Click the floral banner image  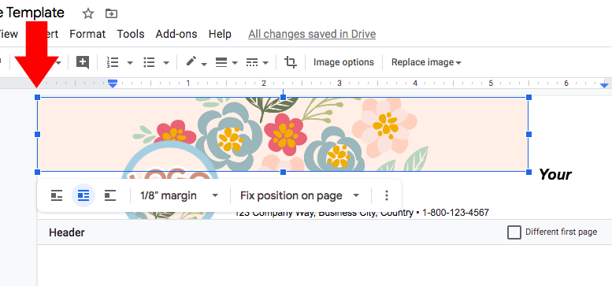(283, 134)
